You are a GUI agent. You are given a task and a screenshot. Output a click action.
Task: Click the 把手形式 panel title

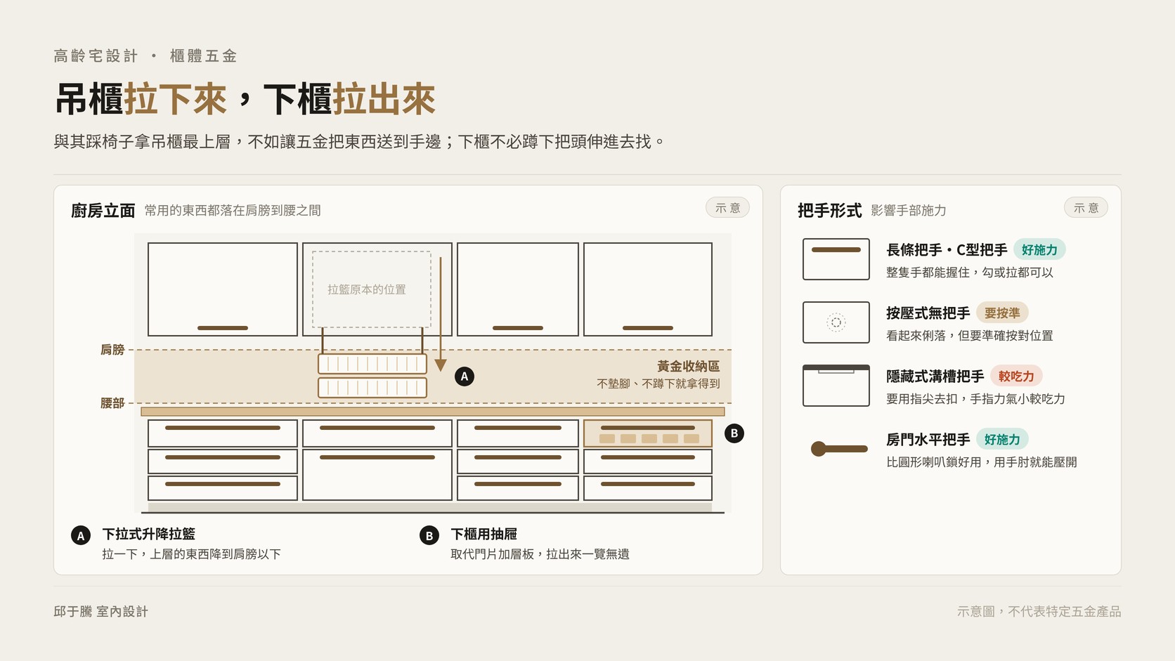[x=829, y=211]
